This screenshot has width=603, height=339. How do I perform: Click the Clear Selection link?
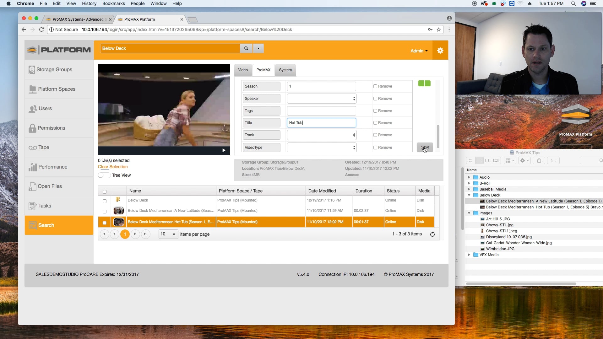pos(112,167)
